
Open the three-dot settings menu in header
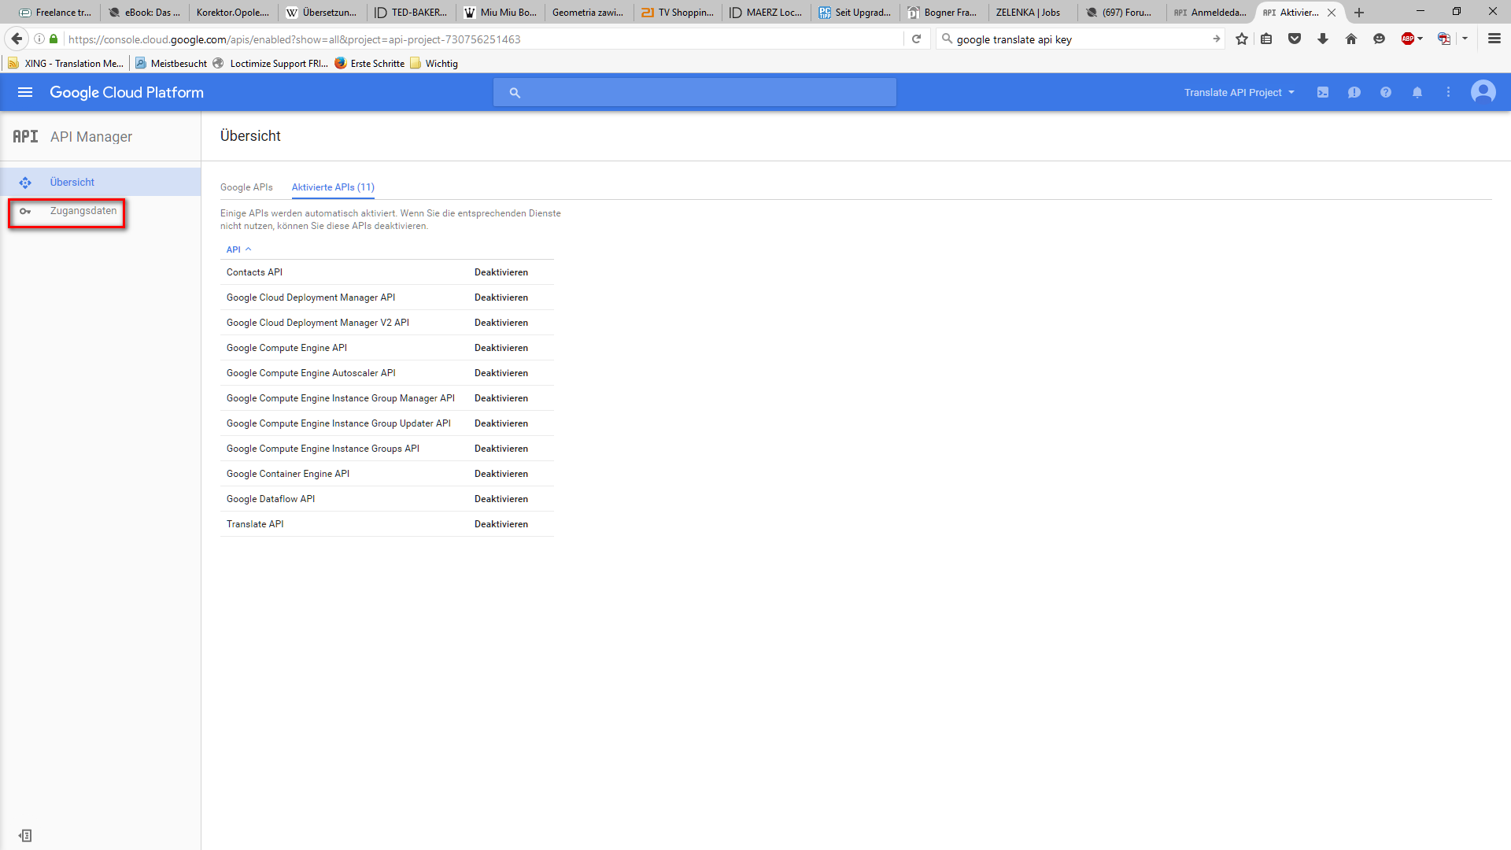click(1448, 93)
